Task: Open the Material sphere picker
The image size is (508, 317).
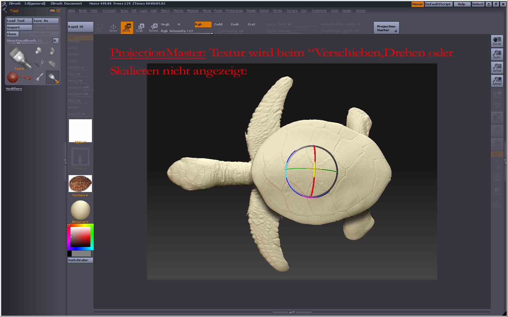Action: [80, 210]
